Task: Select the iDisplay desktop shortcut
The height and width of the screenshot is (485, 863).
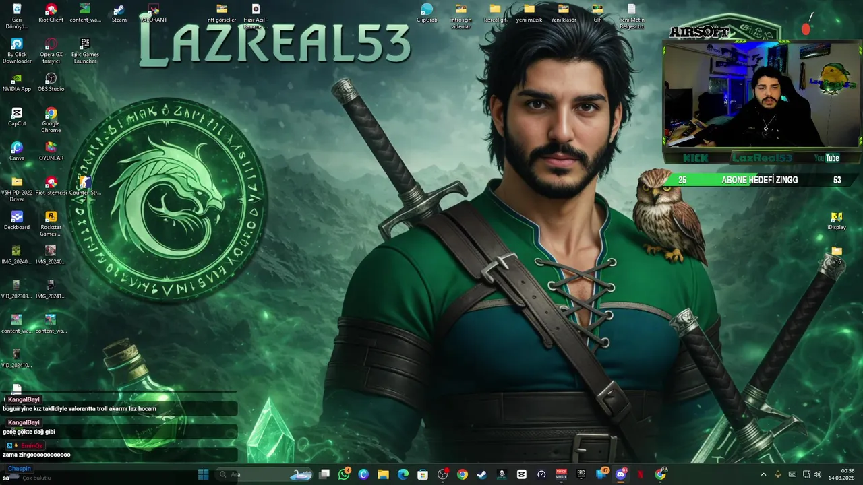Action: 837,220
